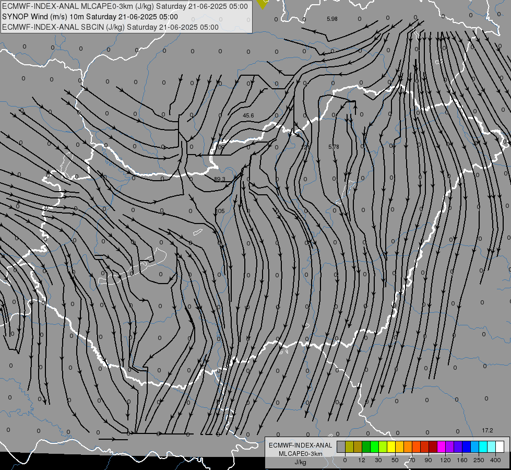This screenshot has height=470, width=511.
Task: Click the bright green legend swatch
Action: pos(375,447)
